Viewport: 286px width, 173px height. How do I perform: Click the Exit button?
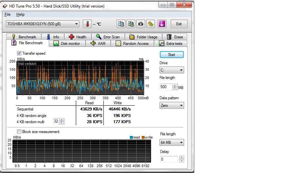(x=179, y=24)
